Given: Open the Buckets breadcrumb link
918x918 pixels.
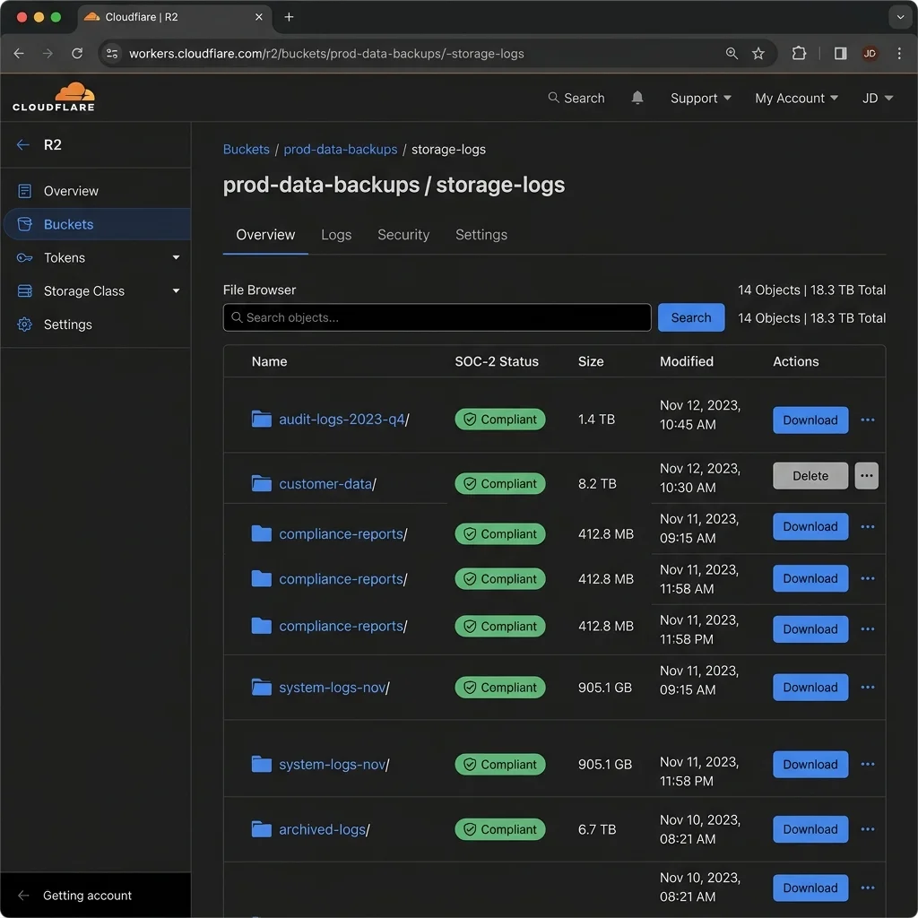Looking at the screenshot, I should (246, 150).
